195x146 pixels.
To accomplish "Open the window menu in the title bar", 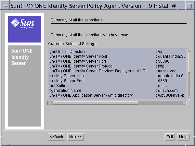I will [6, 6].
